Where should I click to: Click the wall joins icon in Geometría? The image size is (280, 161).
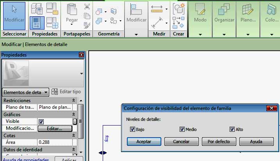[x=114, y=11]
